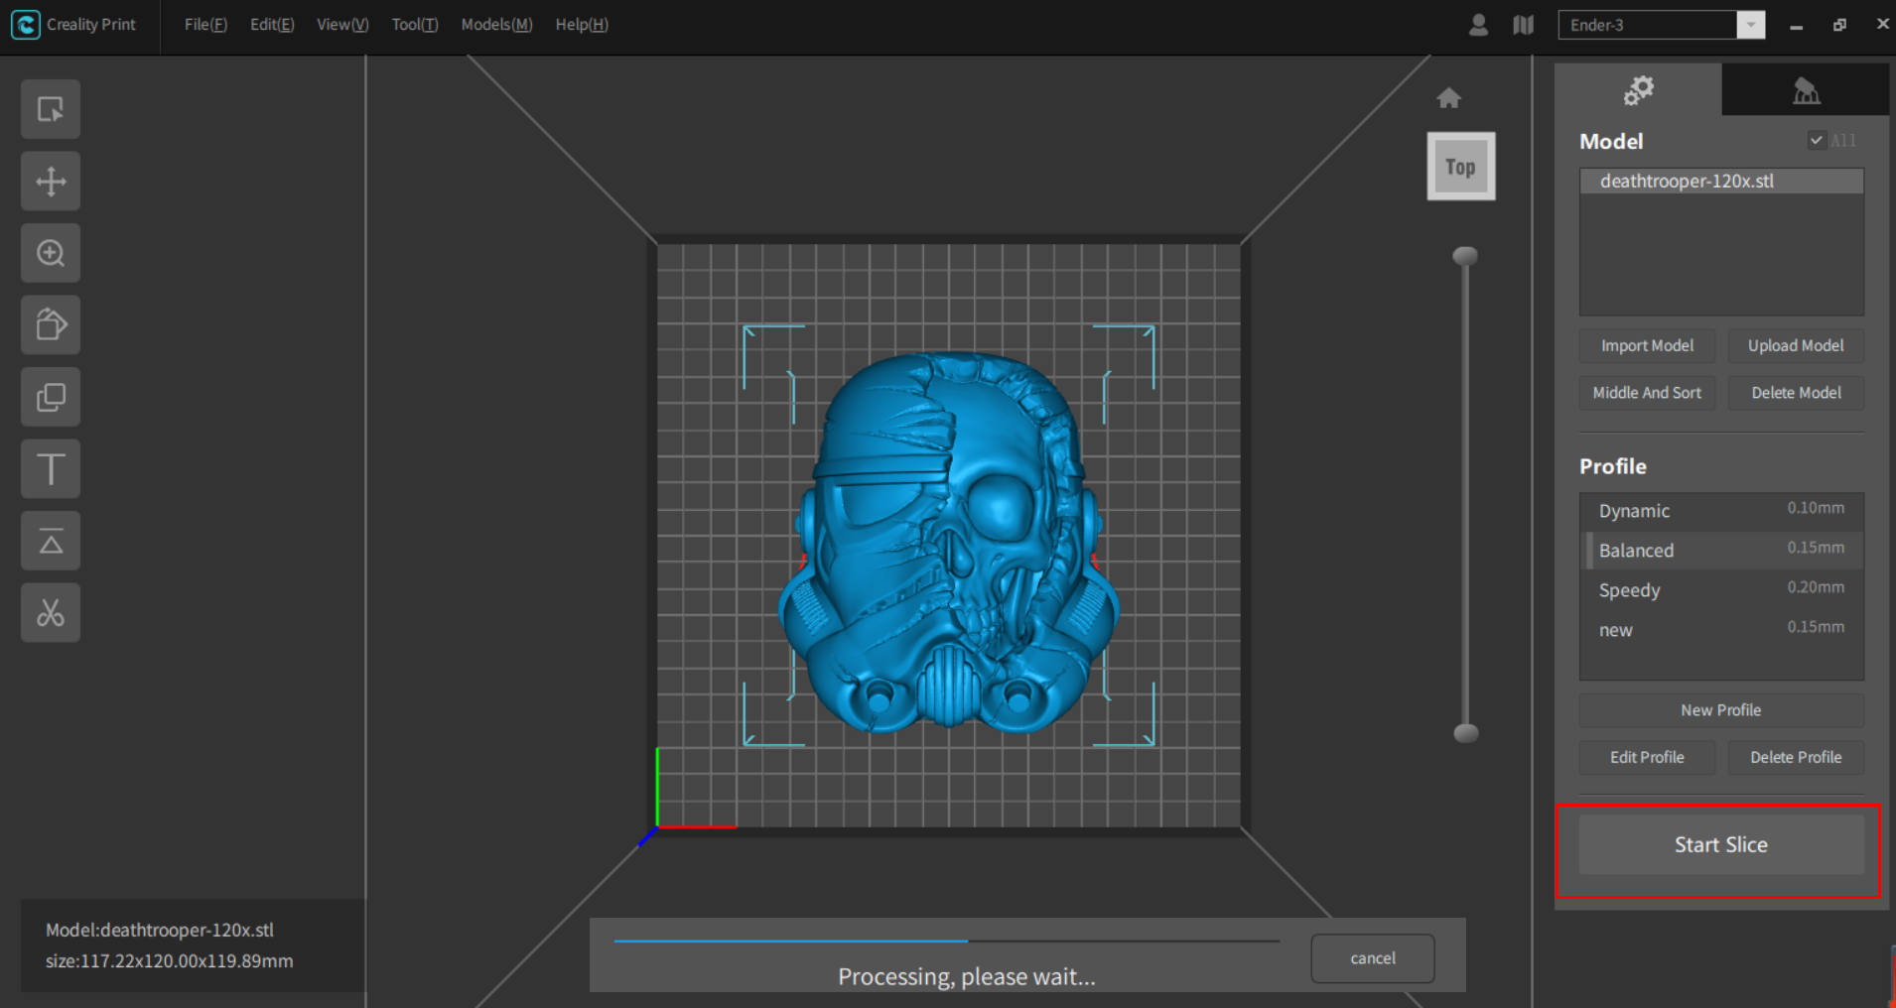Viewport: 1896px width, 1008px height.
Task: Open the Ender-3 printer dropdown
Action: [1751, 24]
